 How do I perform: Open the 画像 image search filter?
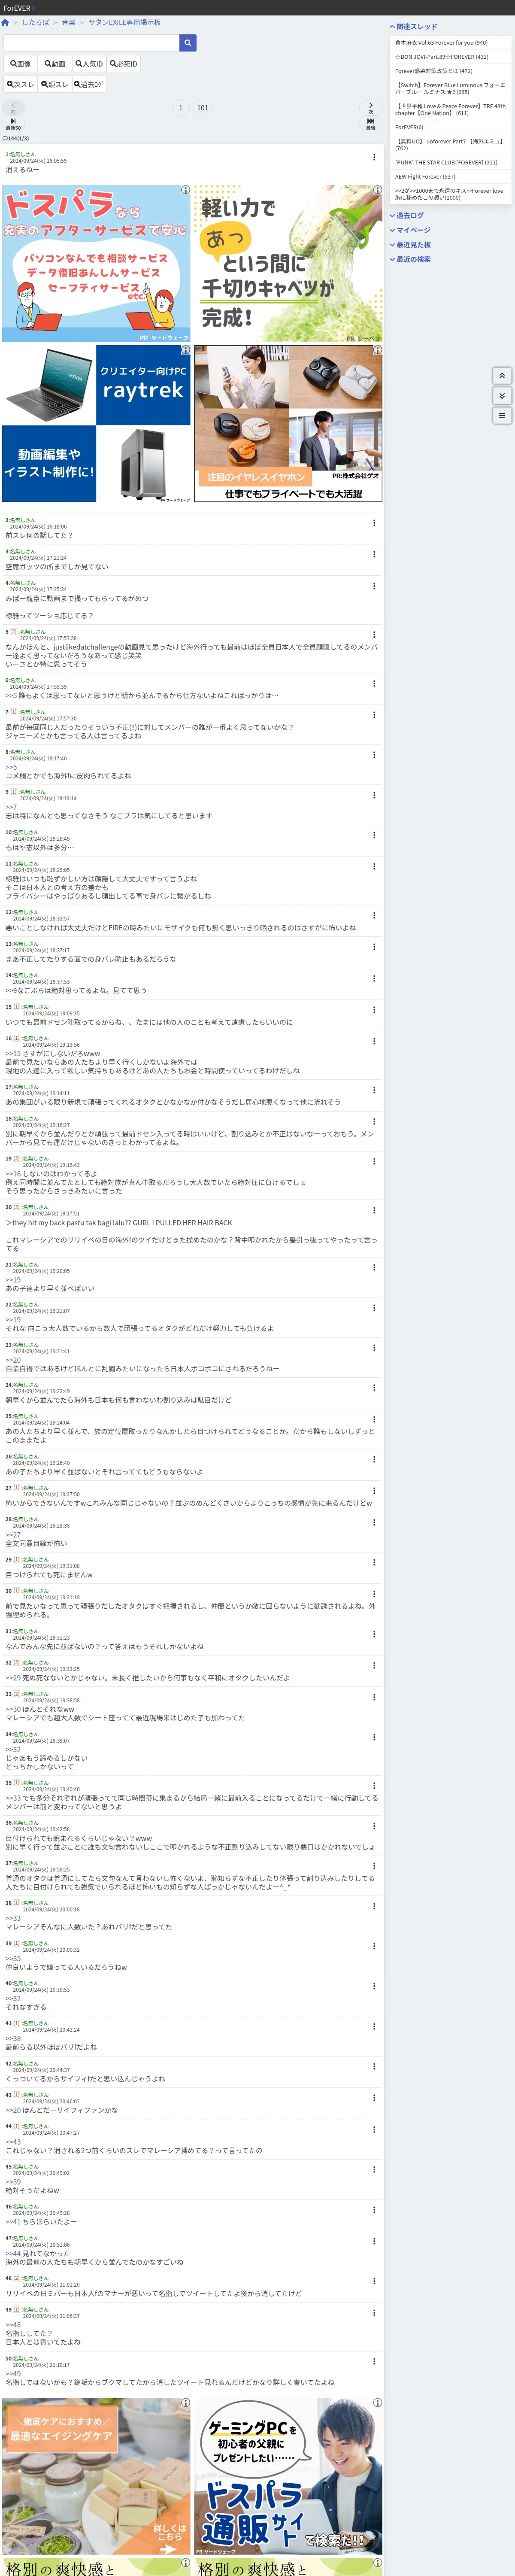coord(21,64)
